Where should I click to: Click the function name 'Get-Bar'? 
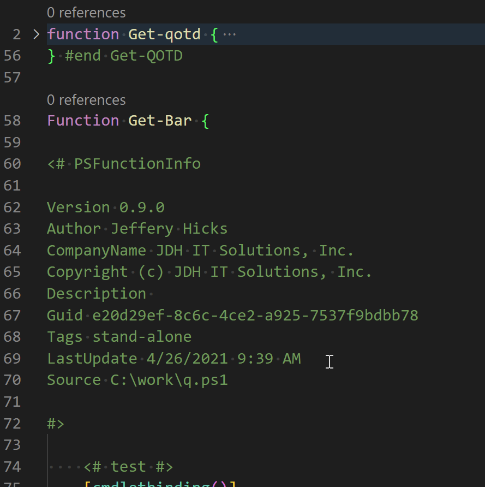160,121
